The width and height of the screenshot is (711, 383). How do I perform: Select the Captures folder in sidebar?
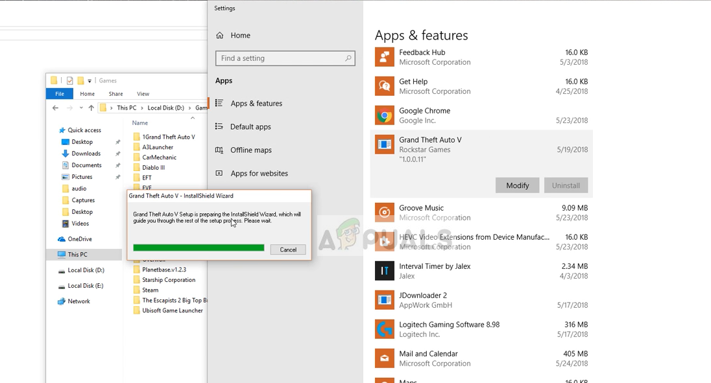84,200
